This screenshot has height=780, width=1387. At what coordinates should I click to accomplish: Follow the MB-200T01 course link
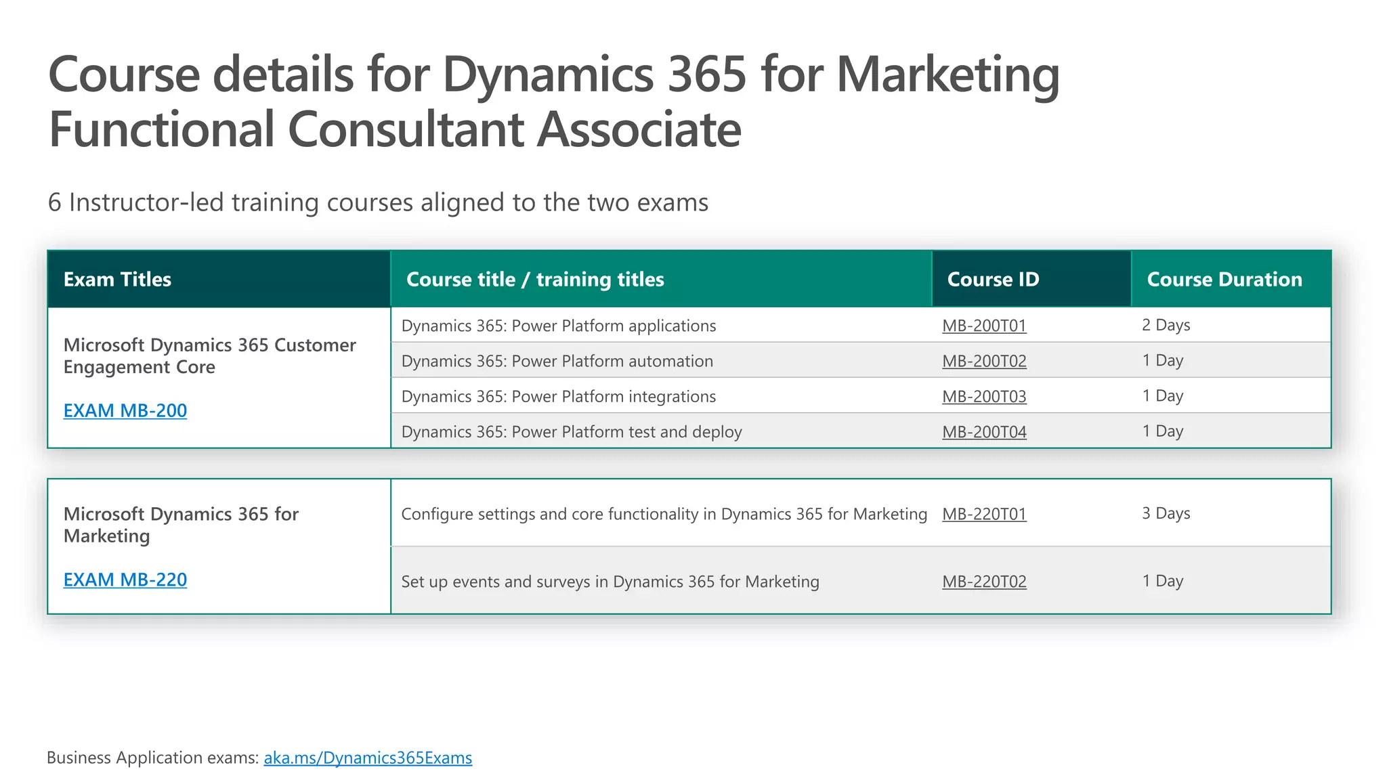(984, 326)
